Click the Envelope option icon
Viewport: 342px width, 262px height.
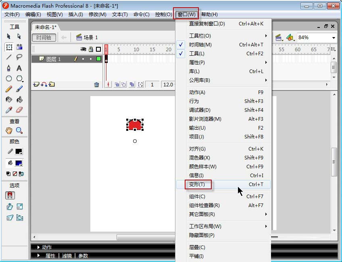pyautogui.click(x=20, y=218)
